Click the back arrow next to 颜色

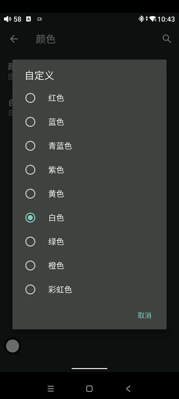click(14, 39)
